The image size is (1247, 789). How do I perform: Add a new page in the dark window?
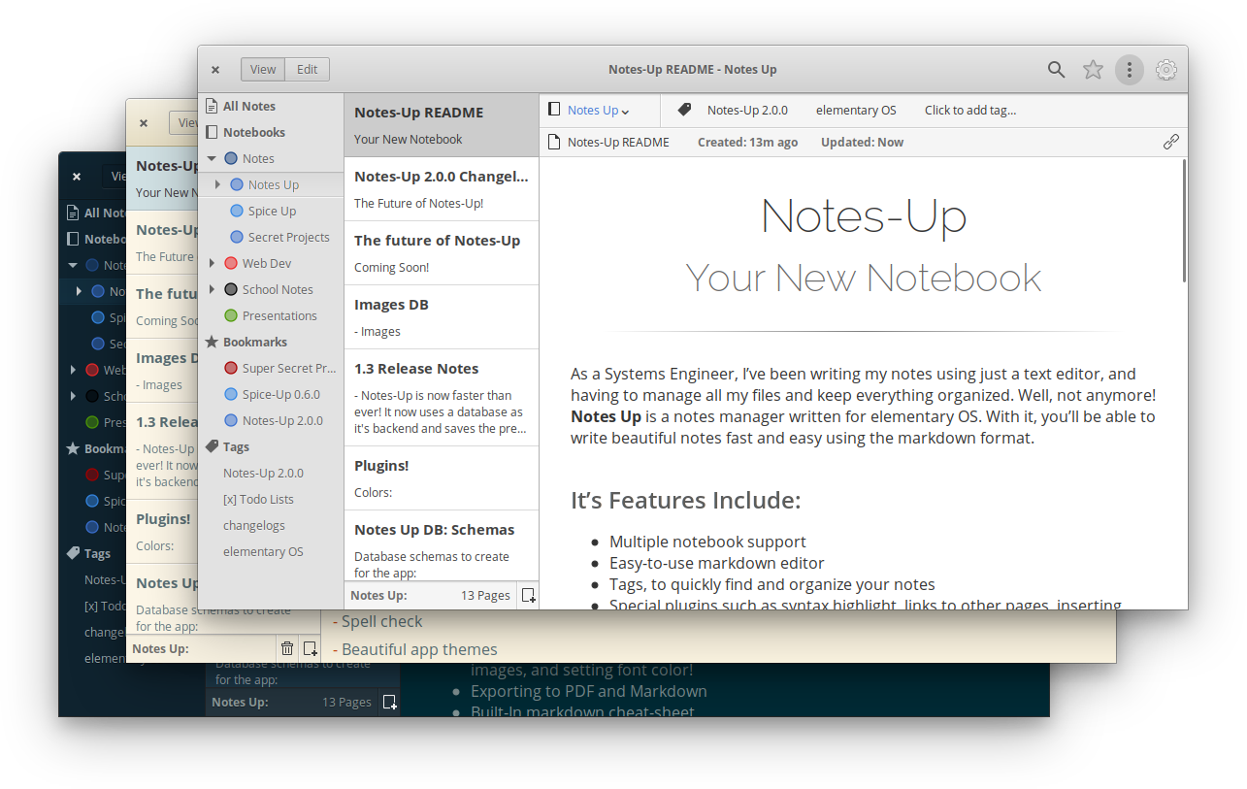click(x=389, y=702)
